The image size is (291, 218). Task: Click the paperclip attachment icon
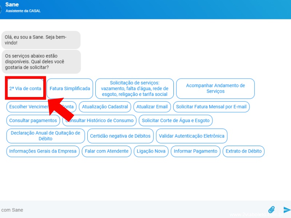point(271,210)
